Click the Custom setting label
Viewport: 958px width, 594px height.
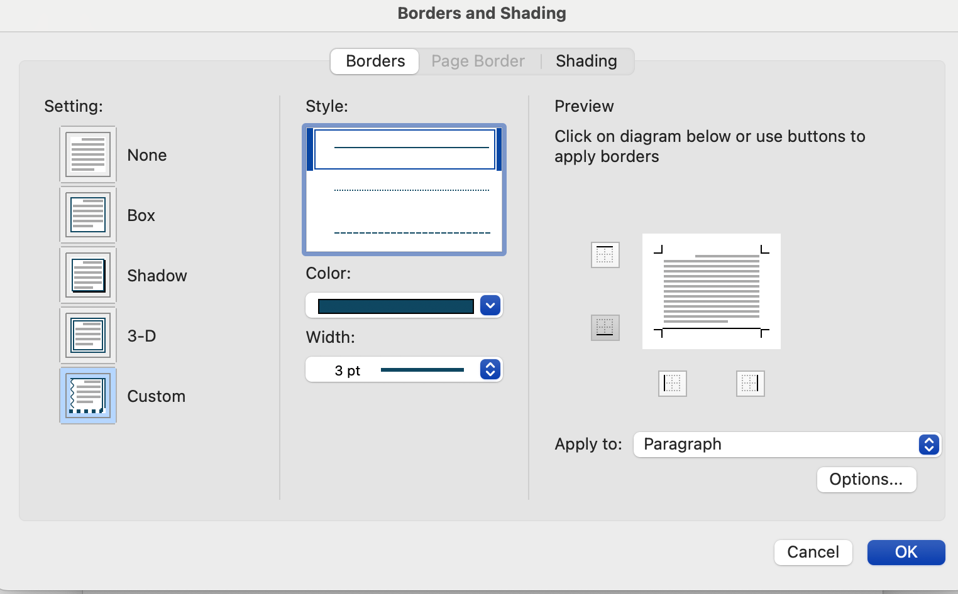coord(157,396)
